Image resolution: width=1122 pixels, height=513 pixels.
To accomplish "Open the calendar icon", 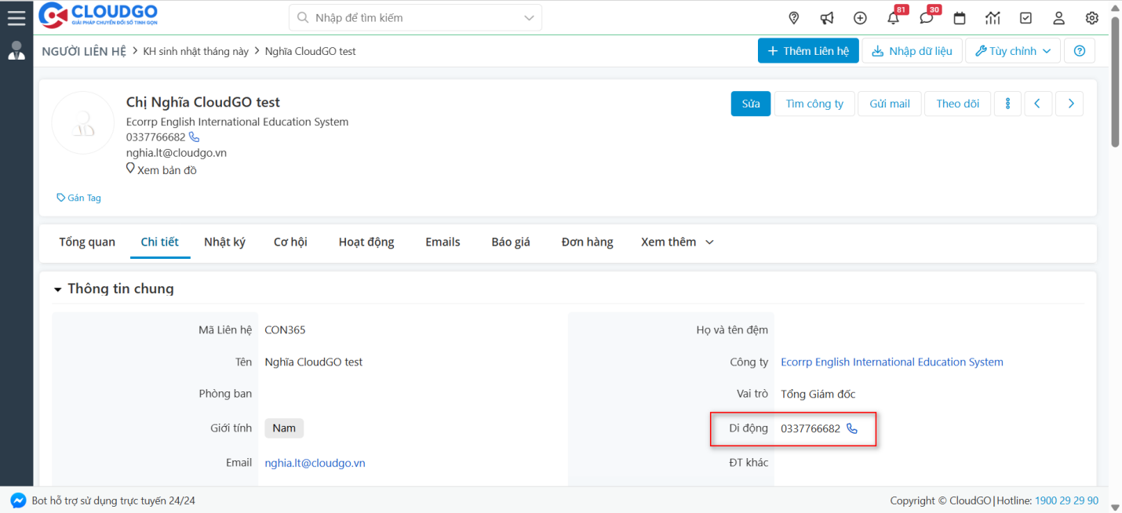I will (959, 17).
